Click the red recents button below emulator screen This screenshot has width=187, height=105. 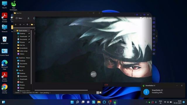[x=106, y=85]
